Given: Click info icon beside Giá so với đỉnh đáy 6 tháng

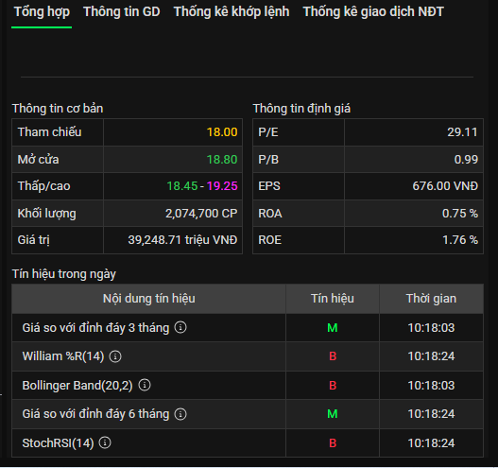Looking at the screenshot, I should tap(180, 414).
